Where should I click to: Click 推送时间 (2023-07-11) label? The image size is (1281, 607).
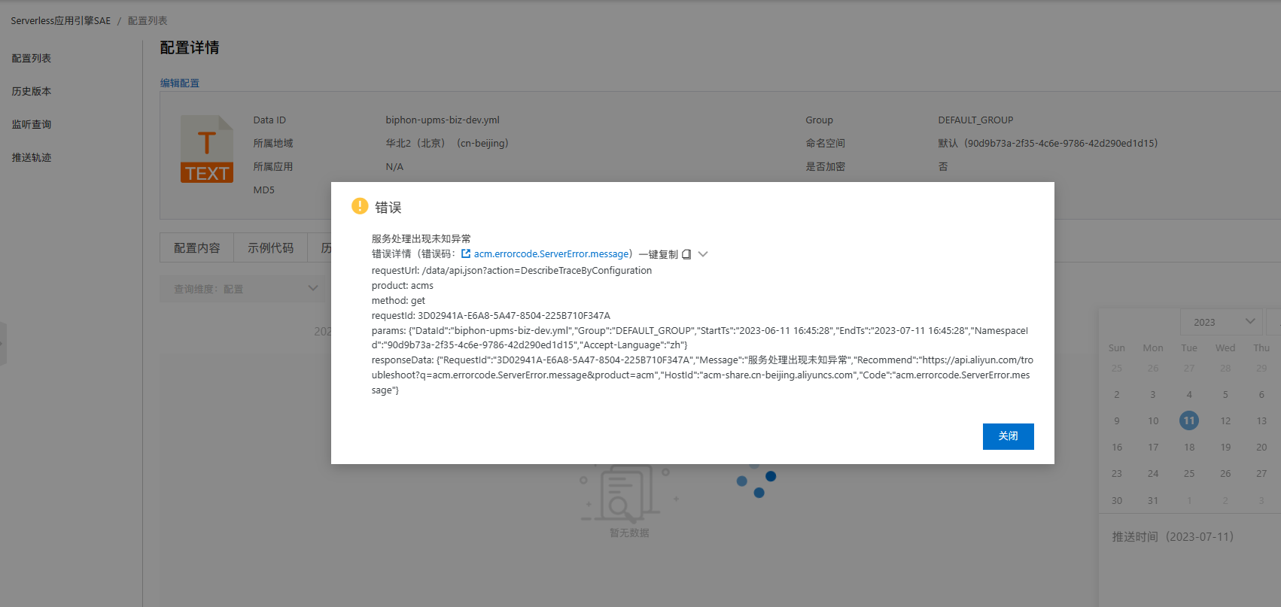tap(1173, 536)
